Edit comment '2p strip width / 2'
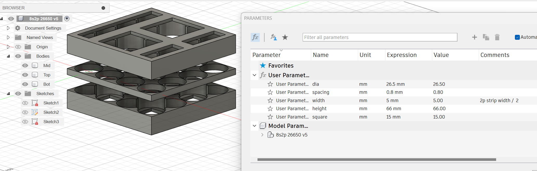537x171 pixels. coord(499,101)
